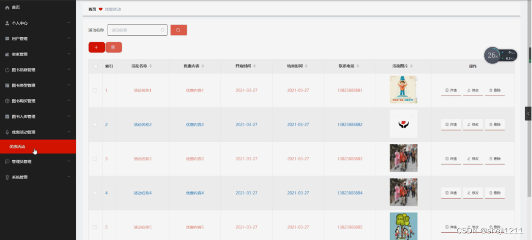The image size is (532, 240).
Task: Open 卖家管理 menu label
Action: coord(20,54)
